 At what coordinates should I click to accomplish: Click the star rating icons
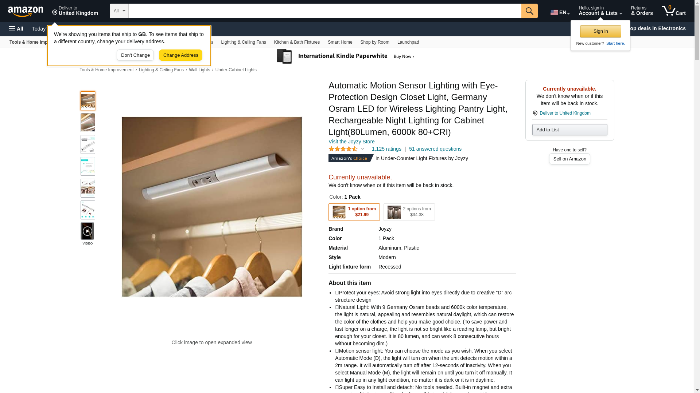click(343, 149)
